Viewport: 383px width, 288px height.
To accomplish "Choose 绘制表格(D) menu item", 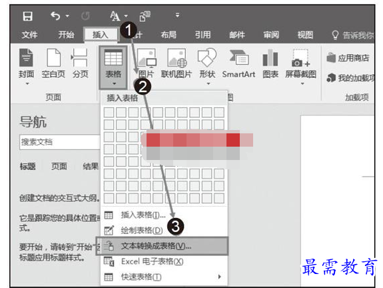I will [164, 230].
